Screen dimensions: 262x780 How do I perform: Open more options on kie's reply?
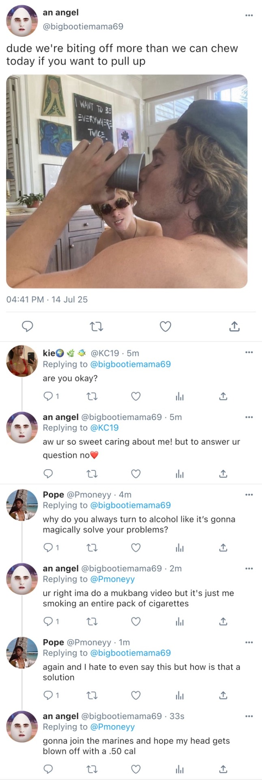(x=249, y=352)
